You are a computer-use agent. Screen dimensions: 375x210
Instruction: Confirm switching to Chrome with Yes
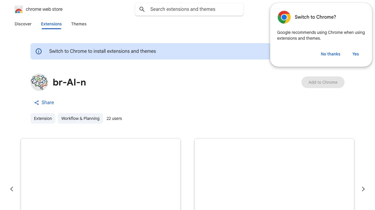(356, 54)
